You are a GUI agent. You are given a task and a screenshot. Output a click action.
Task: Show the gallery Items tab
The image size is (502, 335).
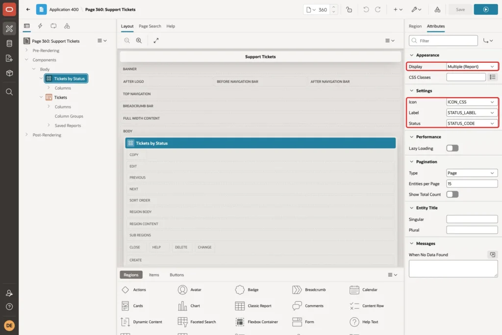click(x=154, y=275)
